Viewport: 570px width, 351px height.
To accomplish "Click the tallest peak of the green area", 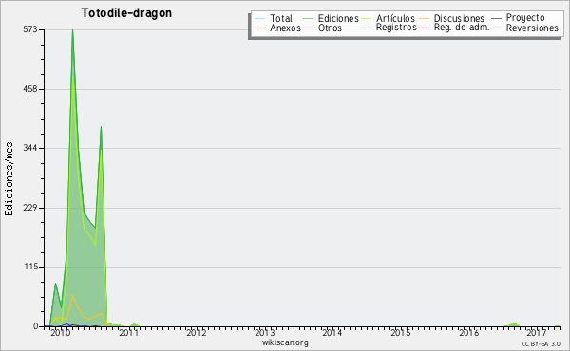I will point(73,30).
